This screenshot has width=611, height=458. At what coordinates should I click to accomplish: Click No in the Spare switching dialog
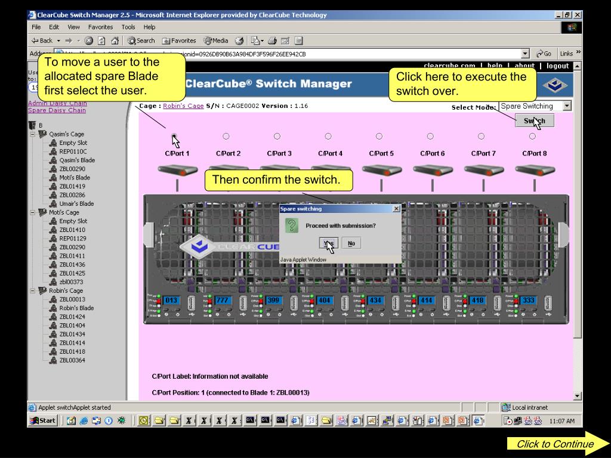coord(351,243)
